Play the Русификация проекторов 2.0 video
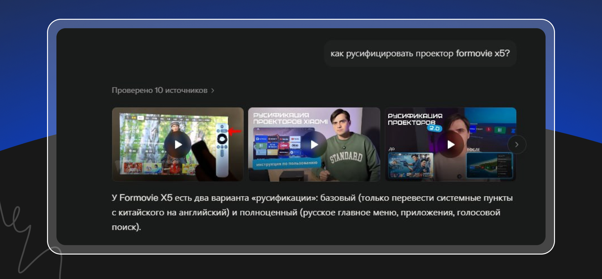 (451, 145)
